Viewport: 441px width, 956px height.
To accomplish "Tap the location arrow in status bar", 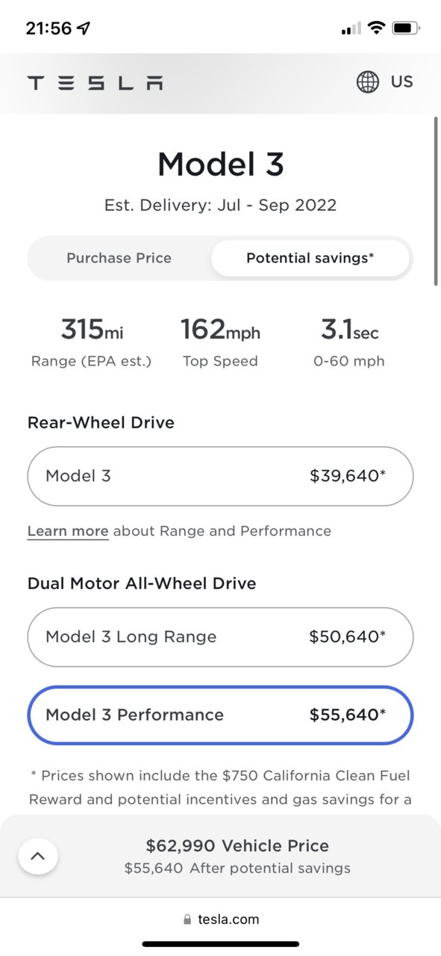I will point(84,28).
